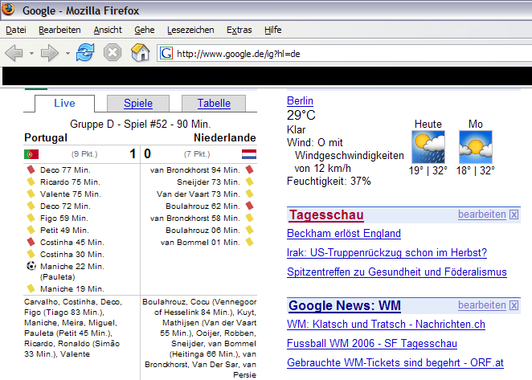This screenshot has width=532, height=380.
Task: Click the Portugal team name
Action: tap(46, 137)
